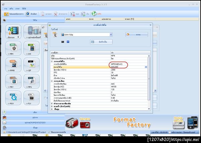Viewport: 201px width, 143px height.
Task: Click the settings list scroll up arrow
Action: pyautogui.click(x=149, y=56)
